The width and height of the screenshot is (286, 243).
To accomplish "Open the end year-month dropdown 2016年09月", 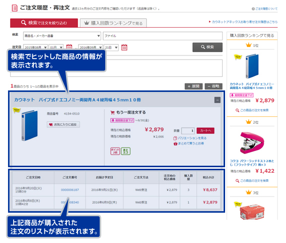I will click(90, 47).
